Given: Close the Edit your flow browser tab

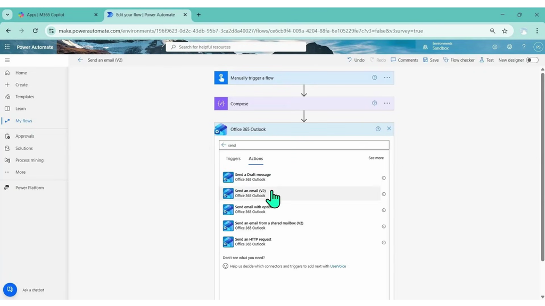Looking at the screenshot, I should coord(185,14).
